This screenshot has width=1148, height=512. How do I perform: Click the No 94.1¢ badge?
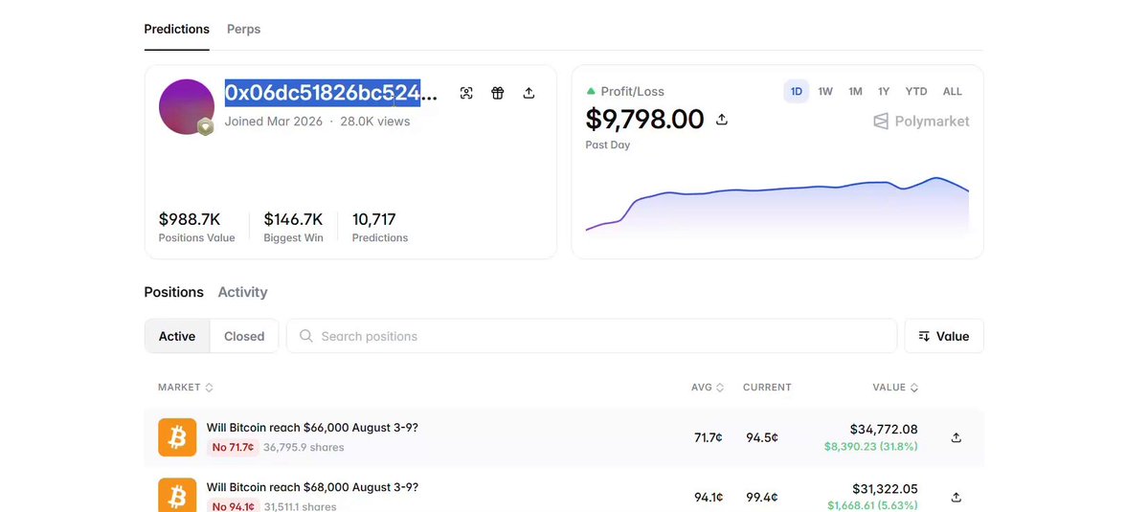pos(233,506)
